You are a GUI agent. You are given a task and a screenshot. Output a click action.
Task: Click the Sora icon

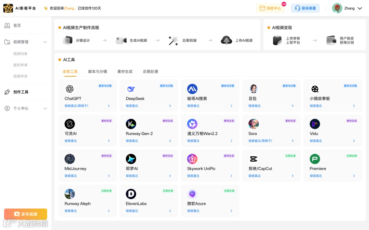tap(254, 124)
